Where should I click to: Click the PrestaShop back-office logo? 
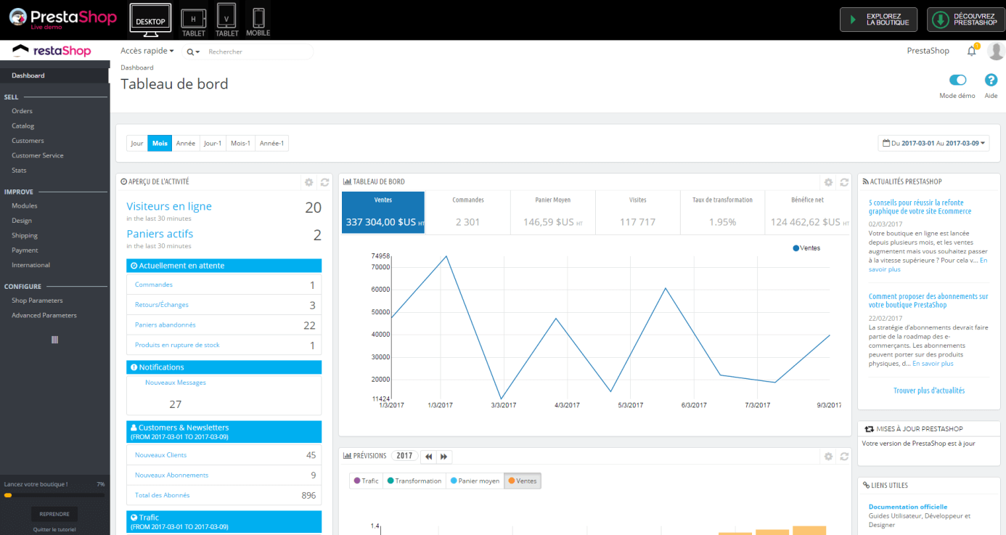50,51
